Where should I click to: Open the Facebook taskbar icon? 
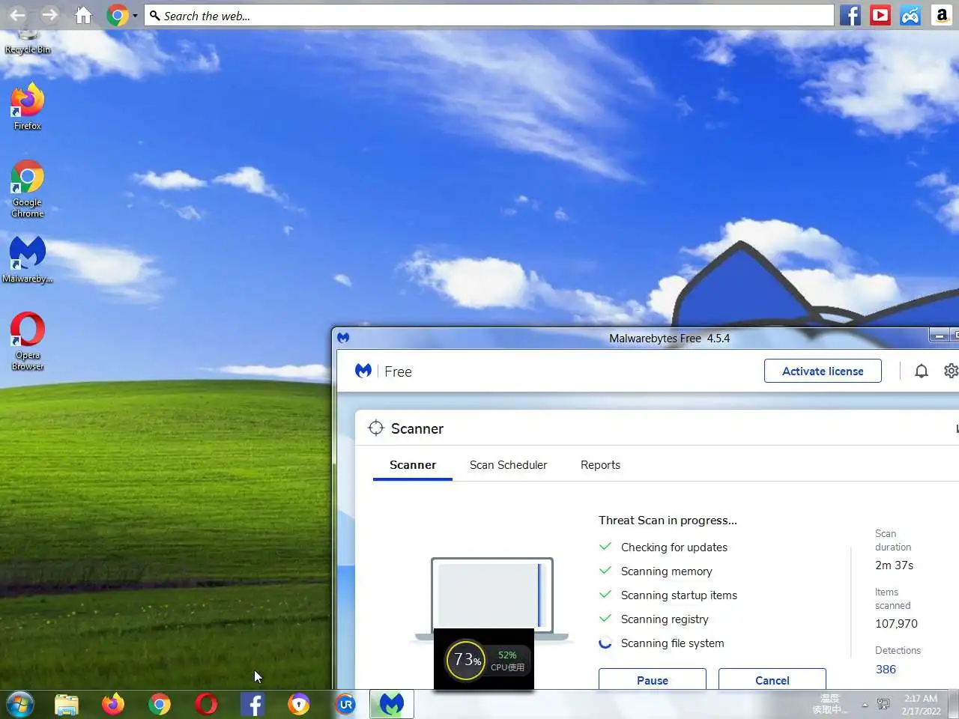pos(252,704)
